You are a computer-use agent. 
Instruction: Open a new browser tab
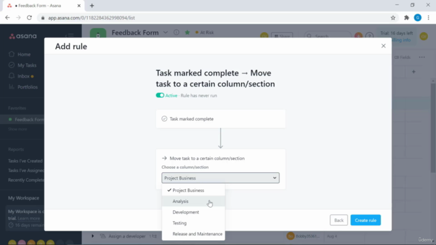[x=92, y=5]
